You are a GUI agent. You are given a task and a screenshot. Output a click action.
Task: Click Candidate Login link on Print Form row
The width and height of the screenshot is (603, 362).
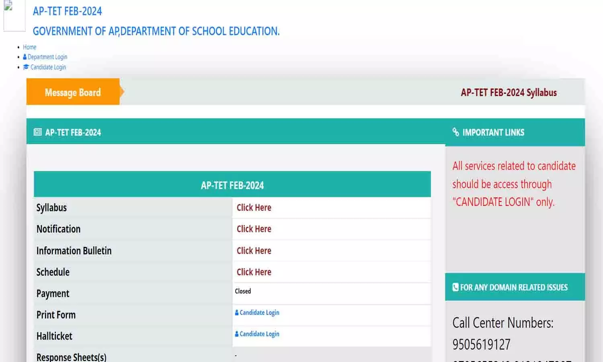[x=259, y=313]
